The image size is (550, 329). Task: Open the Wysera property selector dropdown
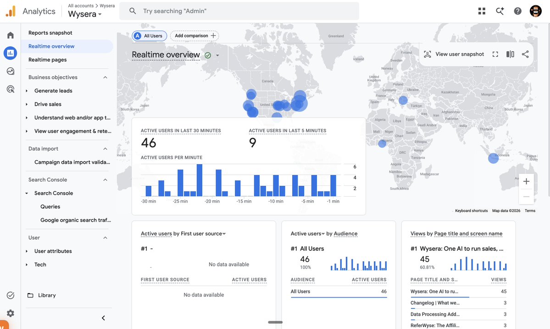point(85,14)
